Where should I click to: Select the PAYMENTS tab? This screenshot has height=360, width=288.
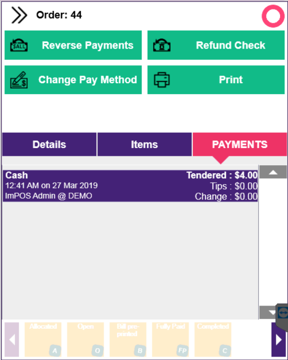pyautogui.click(x=240, y=145)
